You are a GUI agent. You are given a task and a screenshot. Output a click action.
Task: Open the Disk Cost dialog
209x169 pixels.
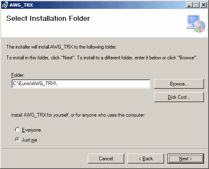pyautogui.click(x=179, y=97)
